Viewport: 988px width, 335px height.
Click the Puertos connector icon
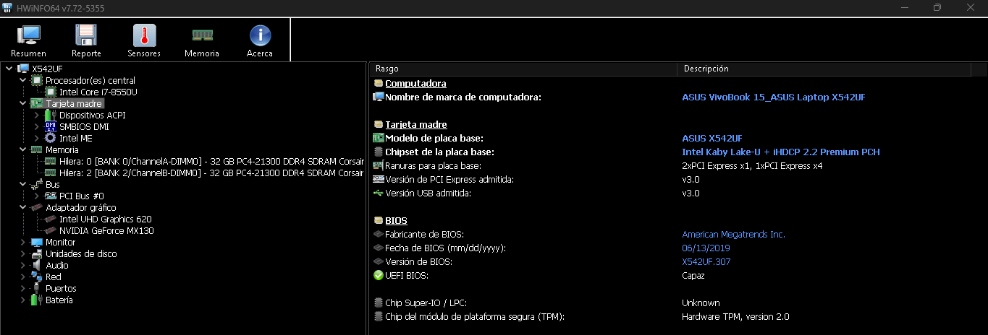click(37, 288)
